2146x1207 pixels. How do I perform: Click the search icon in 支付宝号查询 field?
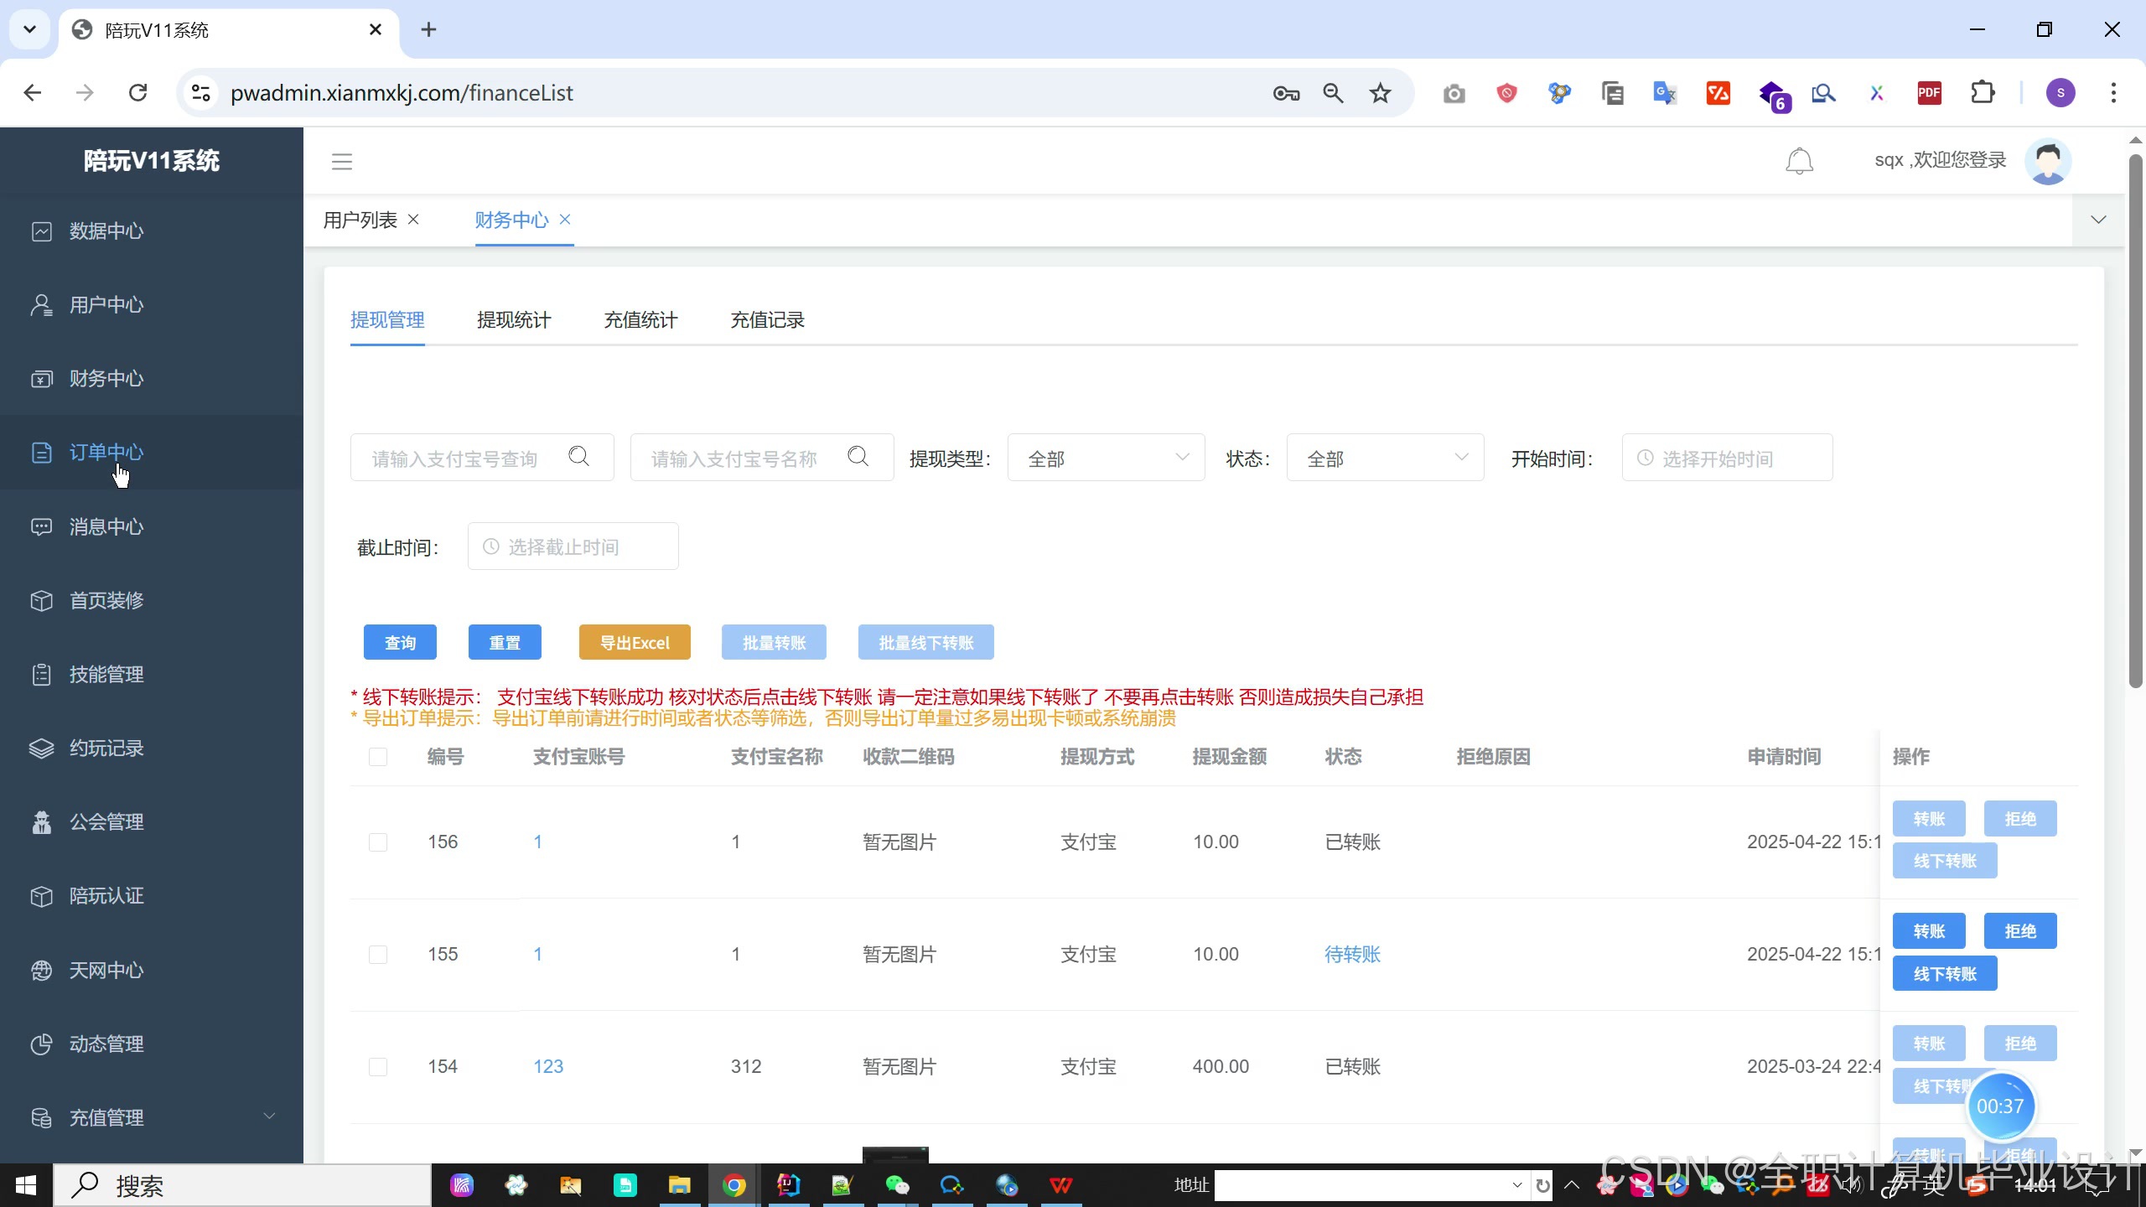click(578, 457)
